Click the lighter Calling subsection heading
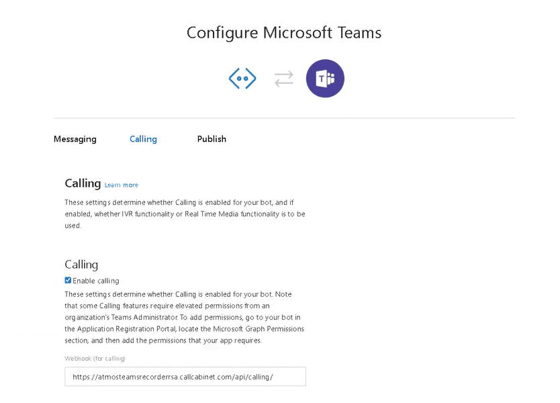Screen dimensions: 560x403 (81, 265)
